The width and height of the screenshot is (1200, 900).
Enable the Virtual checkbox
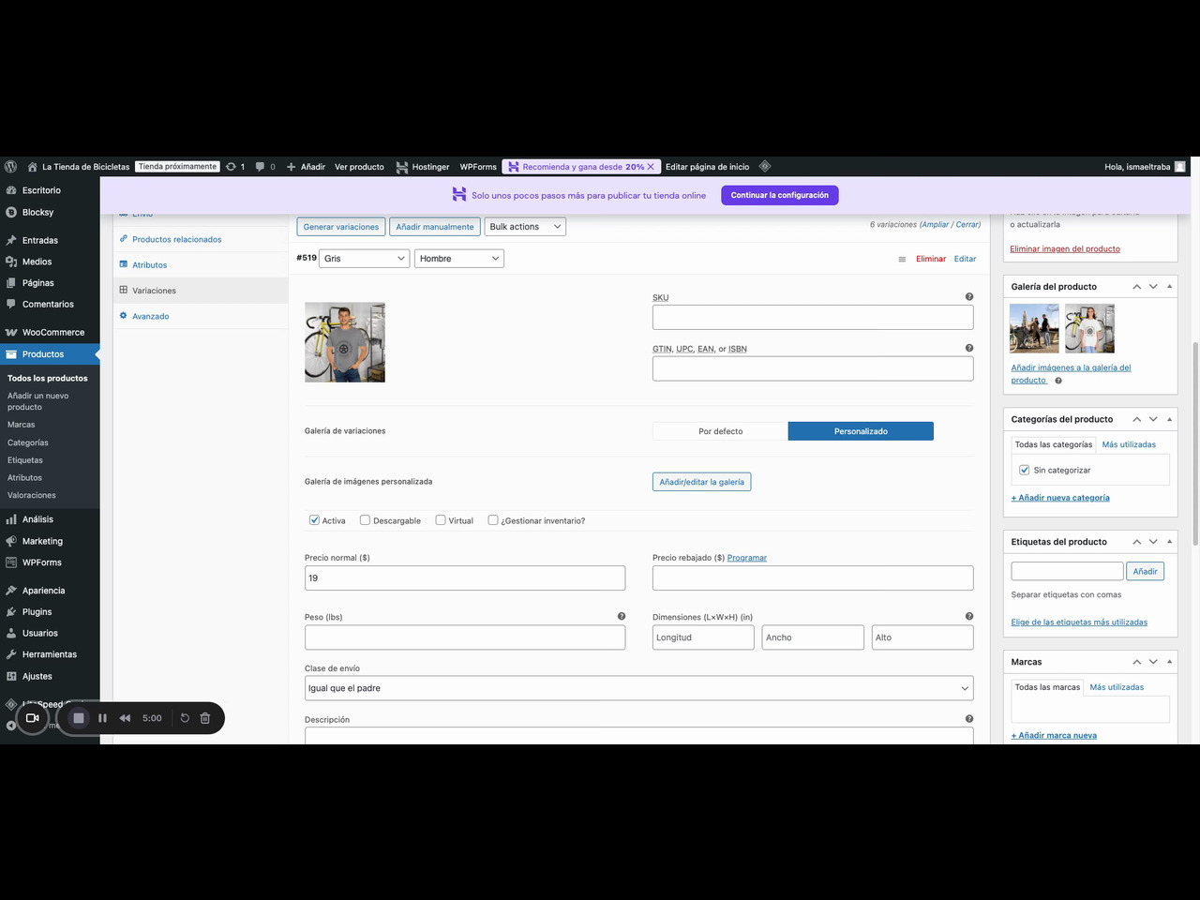[x=441, y=520]
